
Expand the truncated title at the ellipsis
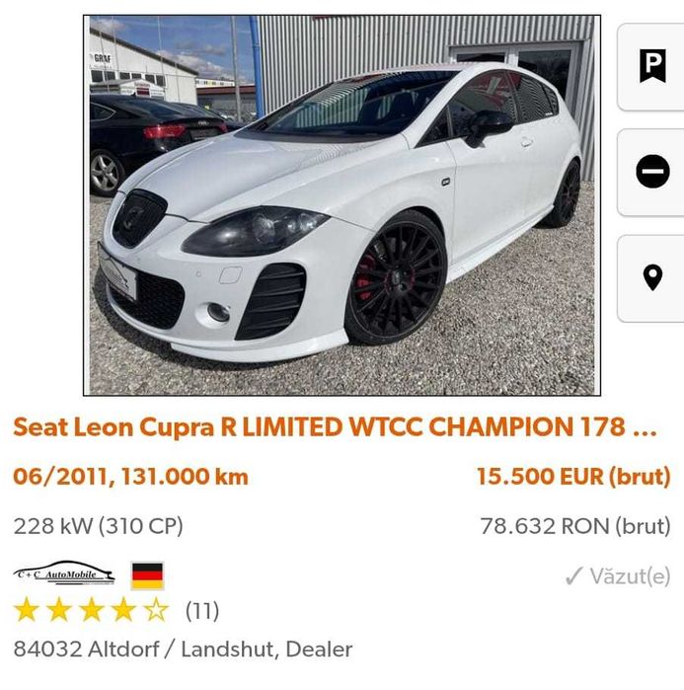point(644,428)
